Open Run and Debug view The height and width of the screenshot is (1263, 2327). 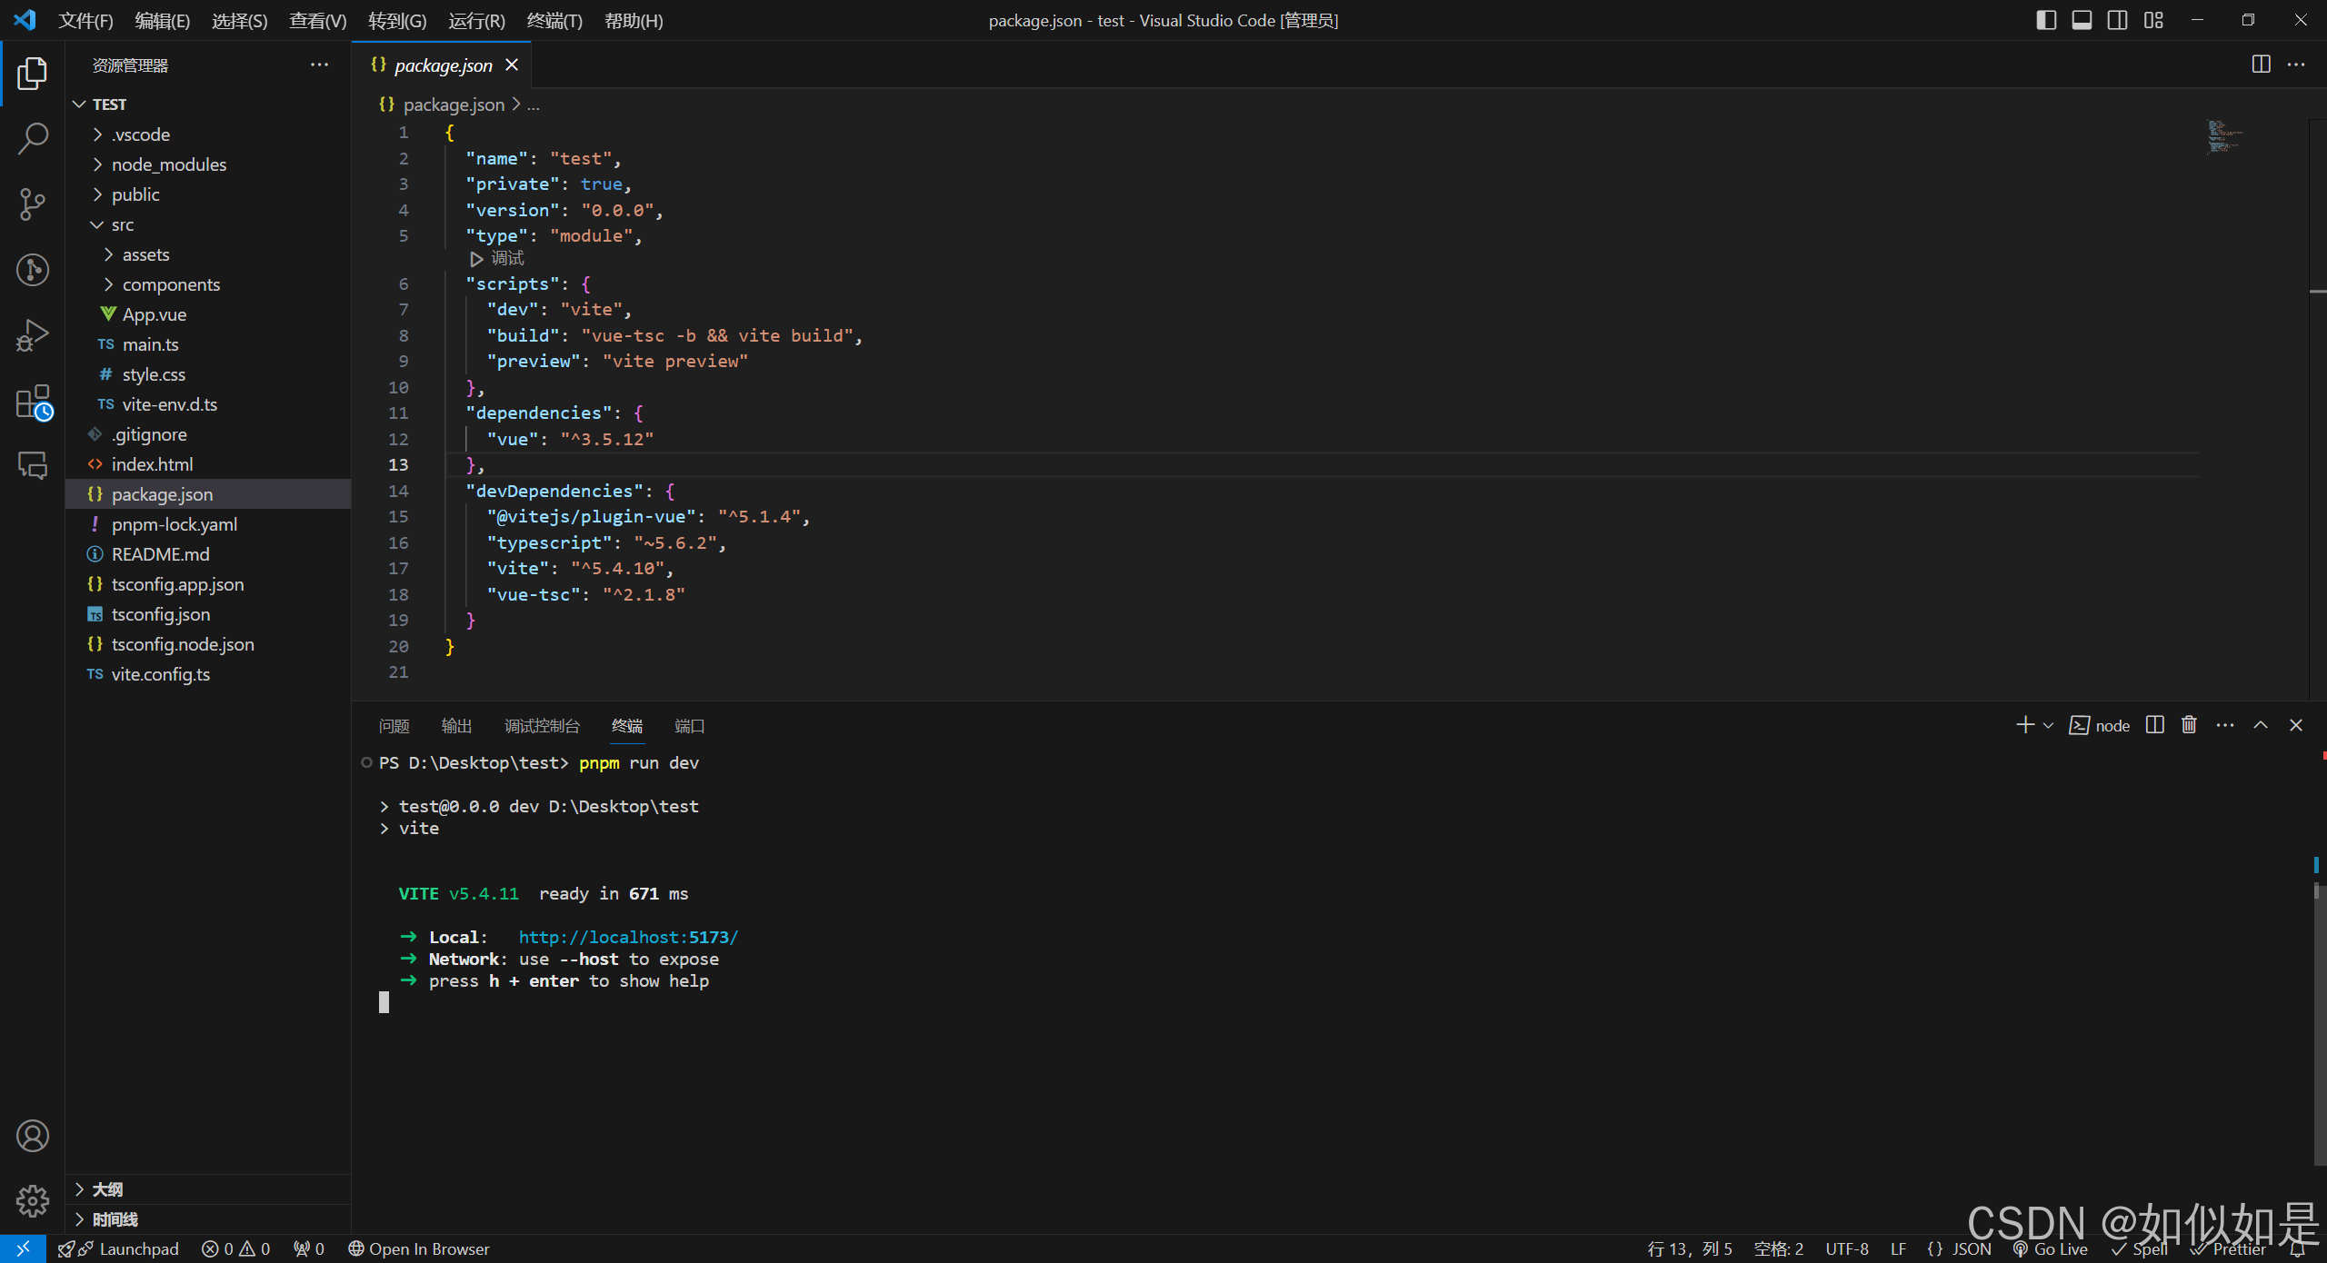[x=33, y=334]
